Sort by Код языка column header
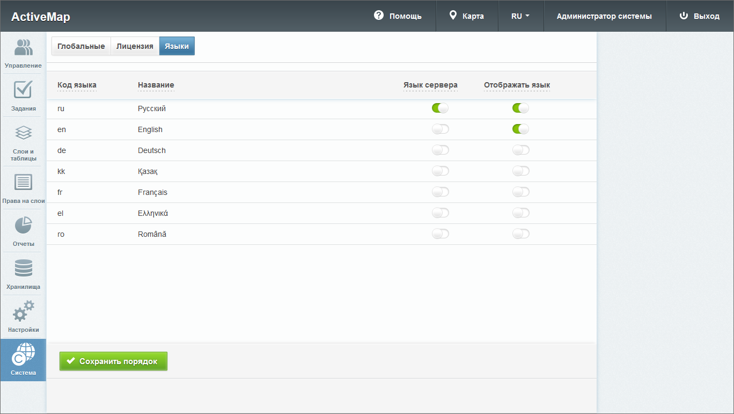 tap(77, 85)
